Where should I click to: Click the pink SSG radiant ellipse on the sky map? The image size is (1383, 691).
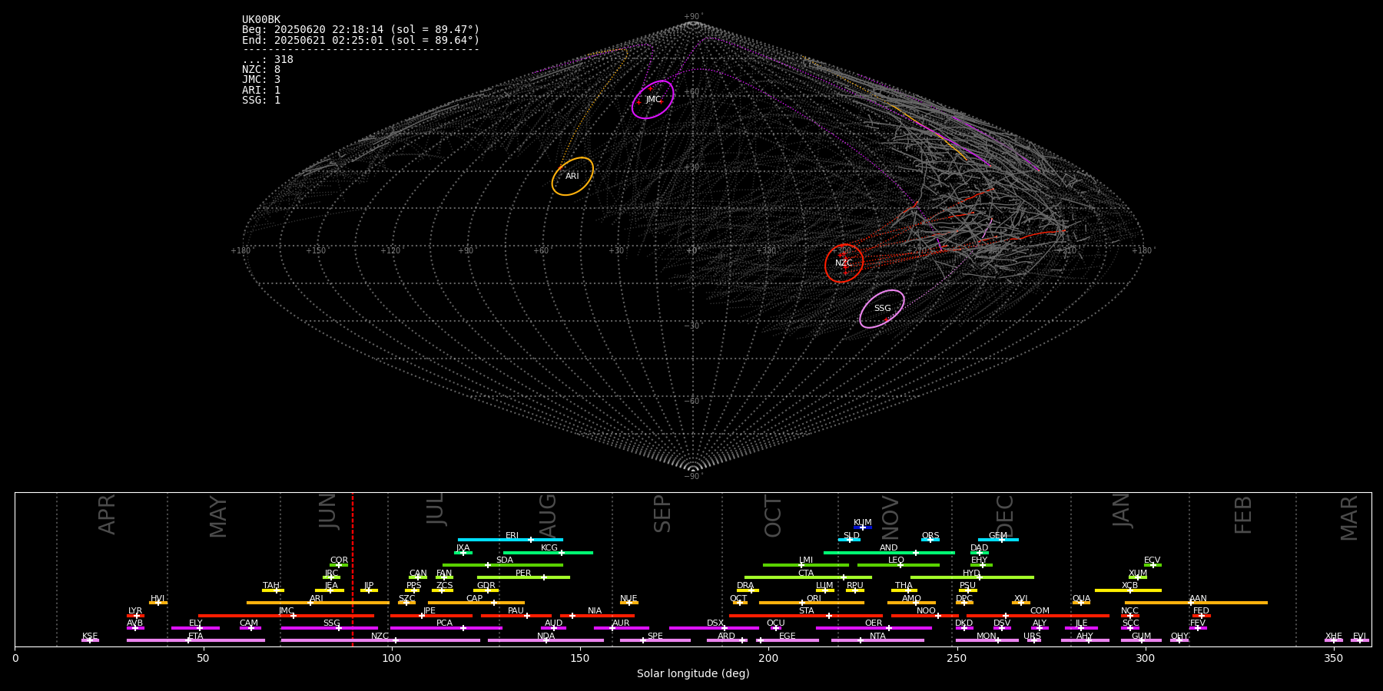coord(882,309)
